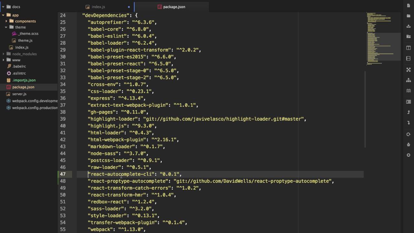This screenshot has width=414, height=233.
Task: Click "react-autocomplete-cli" key on line 47
Action: tap(121, 174)
